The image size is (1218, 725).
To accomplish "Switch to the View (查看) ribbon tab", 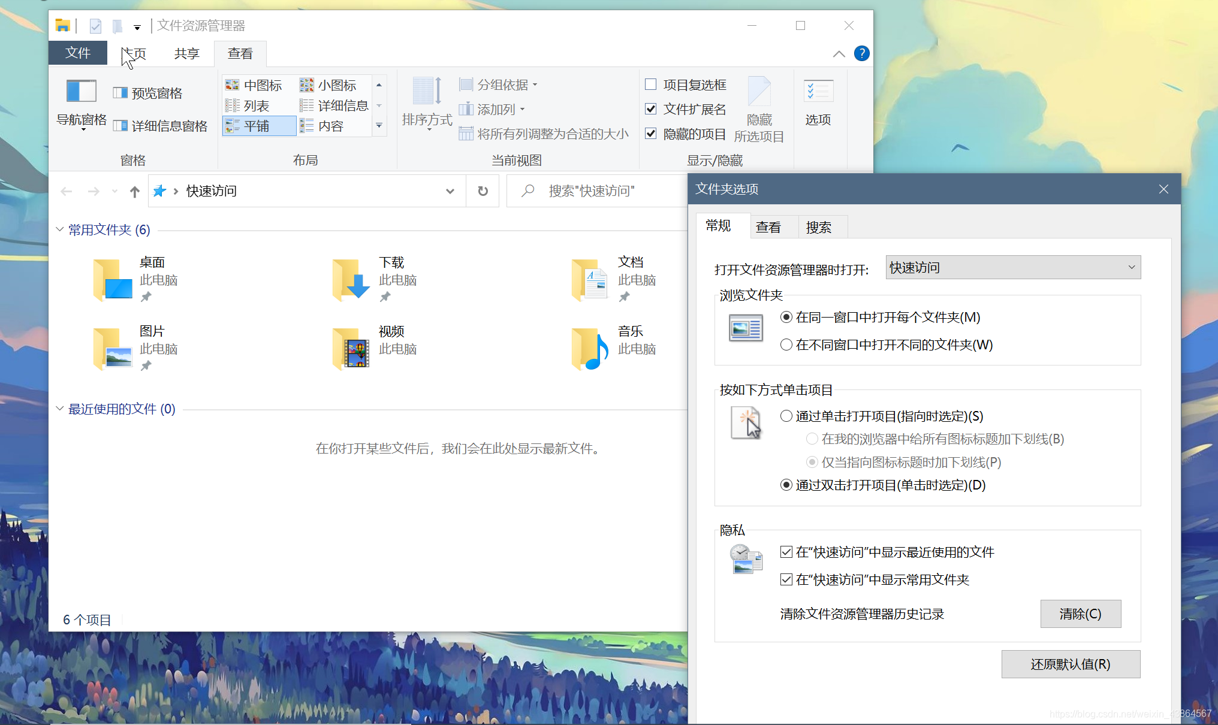I will pyautogui.click(x=240, y=53).
